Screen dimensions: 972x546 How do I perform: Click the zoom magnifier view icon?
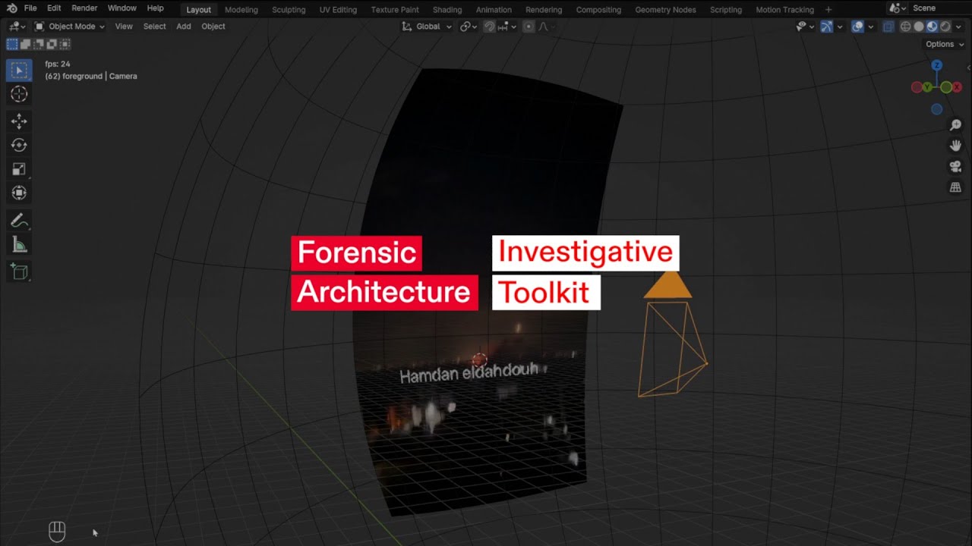(955, 124)
